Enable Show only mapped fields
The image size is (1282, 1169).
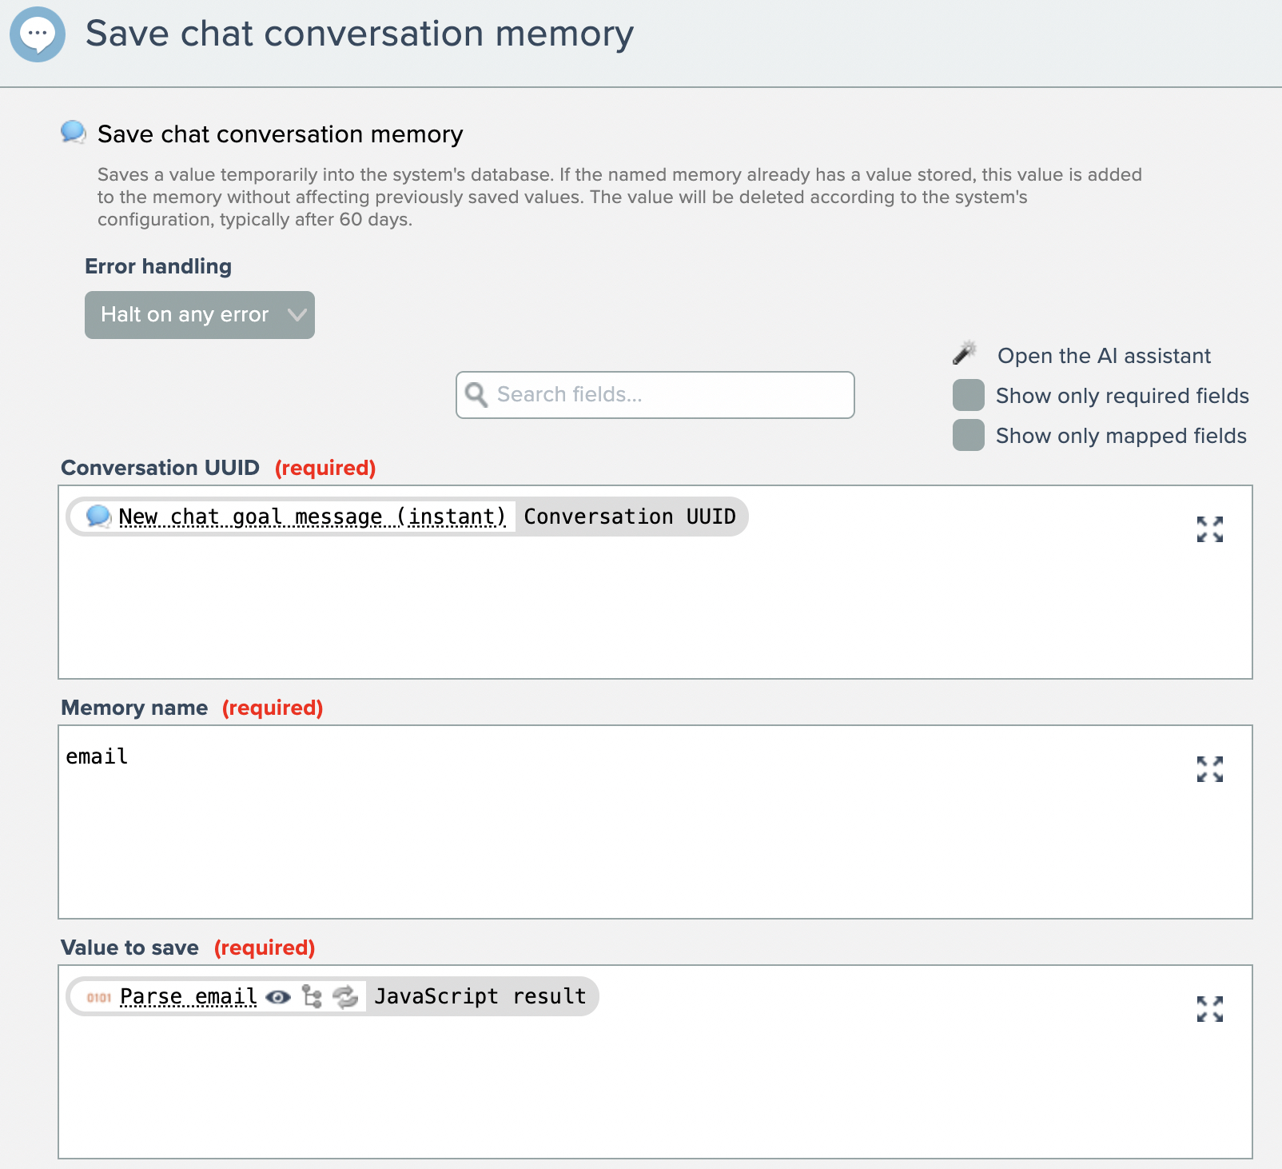969,436
